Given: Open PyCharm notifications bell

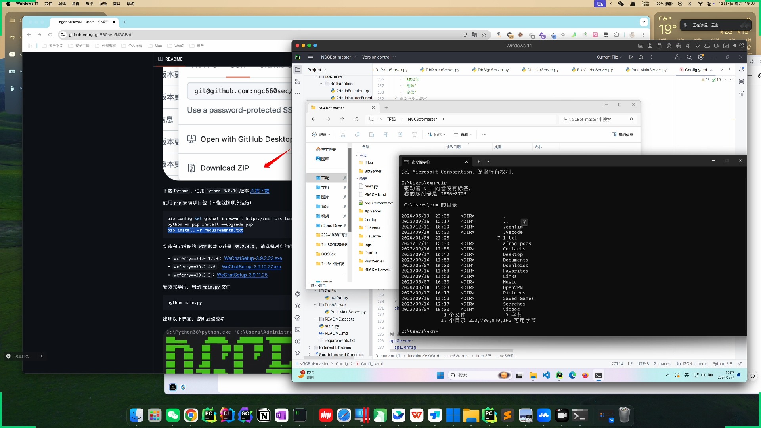Looking at the screenshot, I should 741,69.
